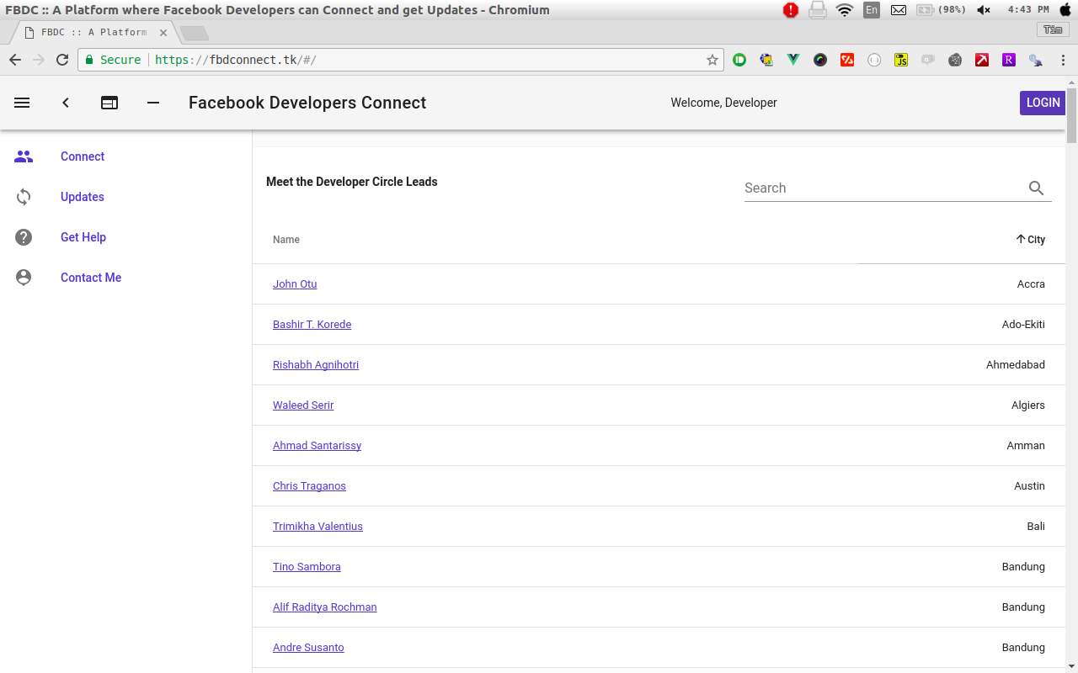Open the Contact Me sidebar item
This screenshot has height=673, width=1078.
pos(126,278)
